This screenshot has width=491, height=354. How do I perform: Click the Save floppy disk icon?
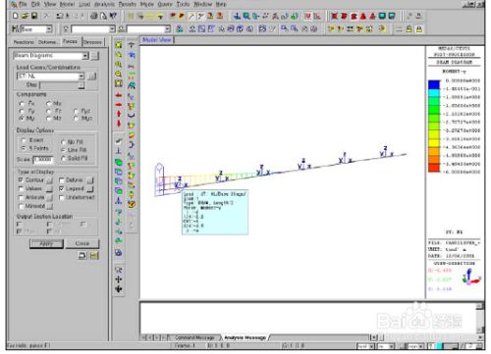tap(34, 16)
